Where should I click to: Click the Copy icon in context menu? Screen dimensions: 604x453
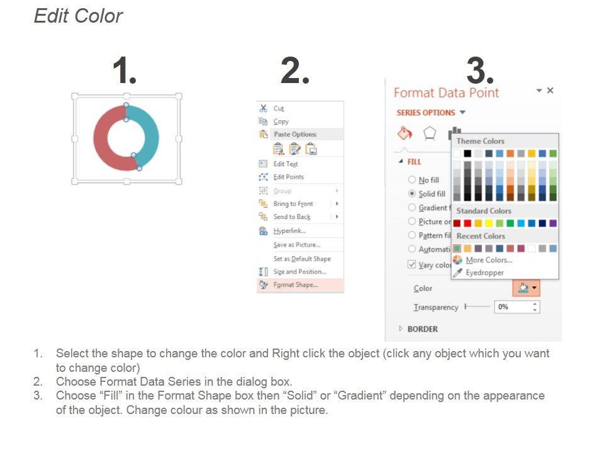[x=263, y=121]
